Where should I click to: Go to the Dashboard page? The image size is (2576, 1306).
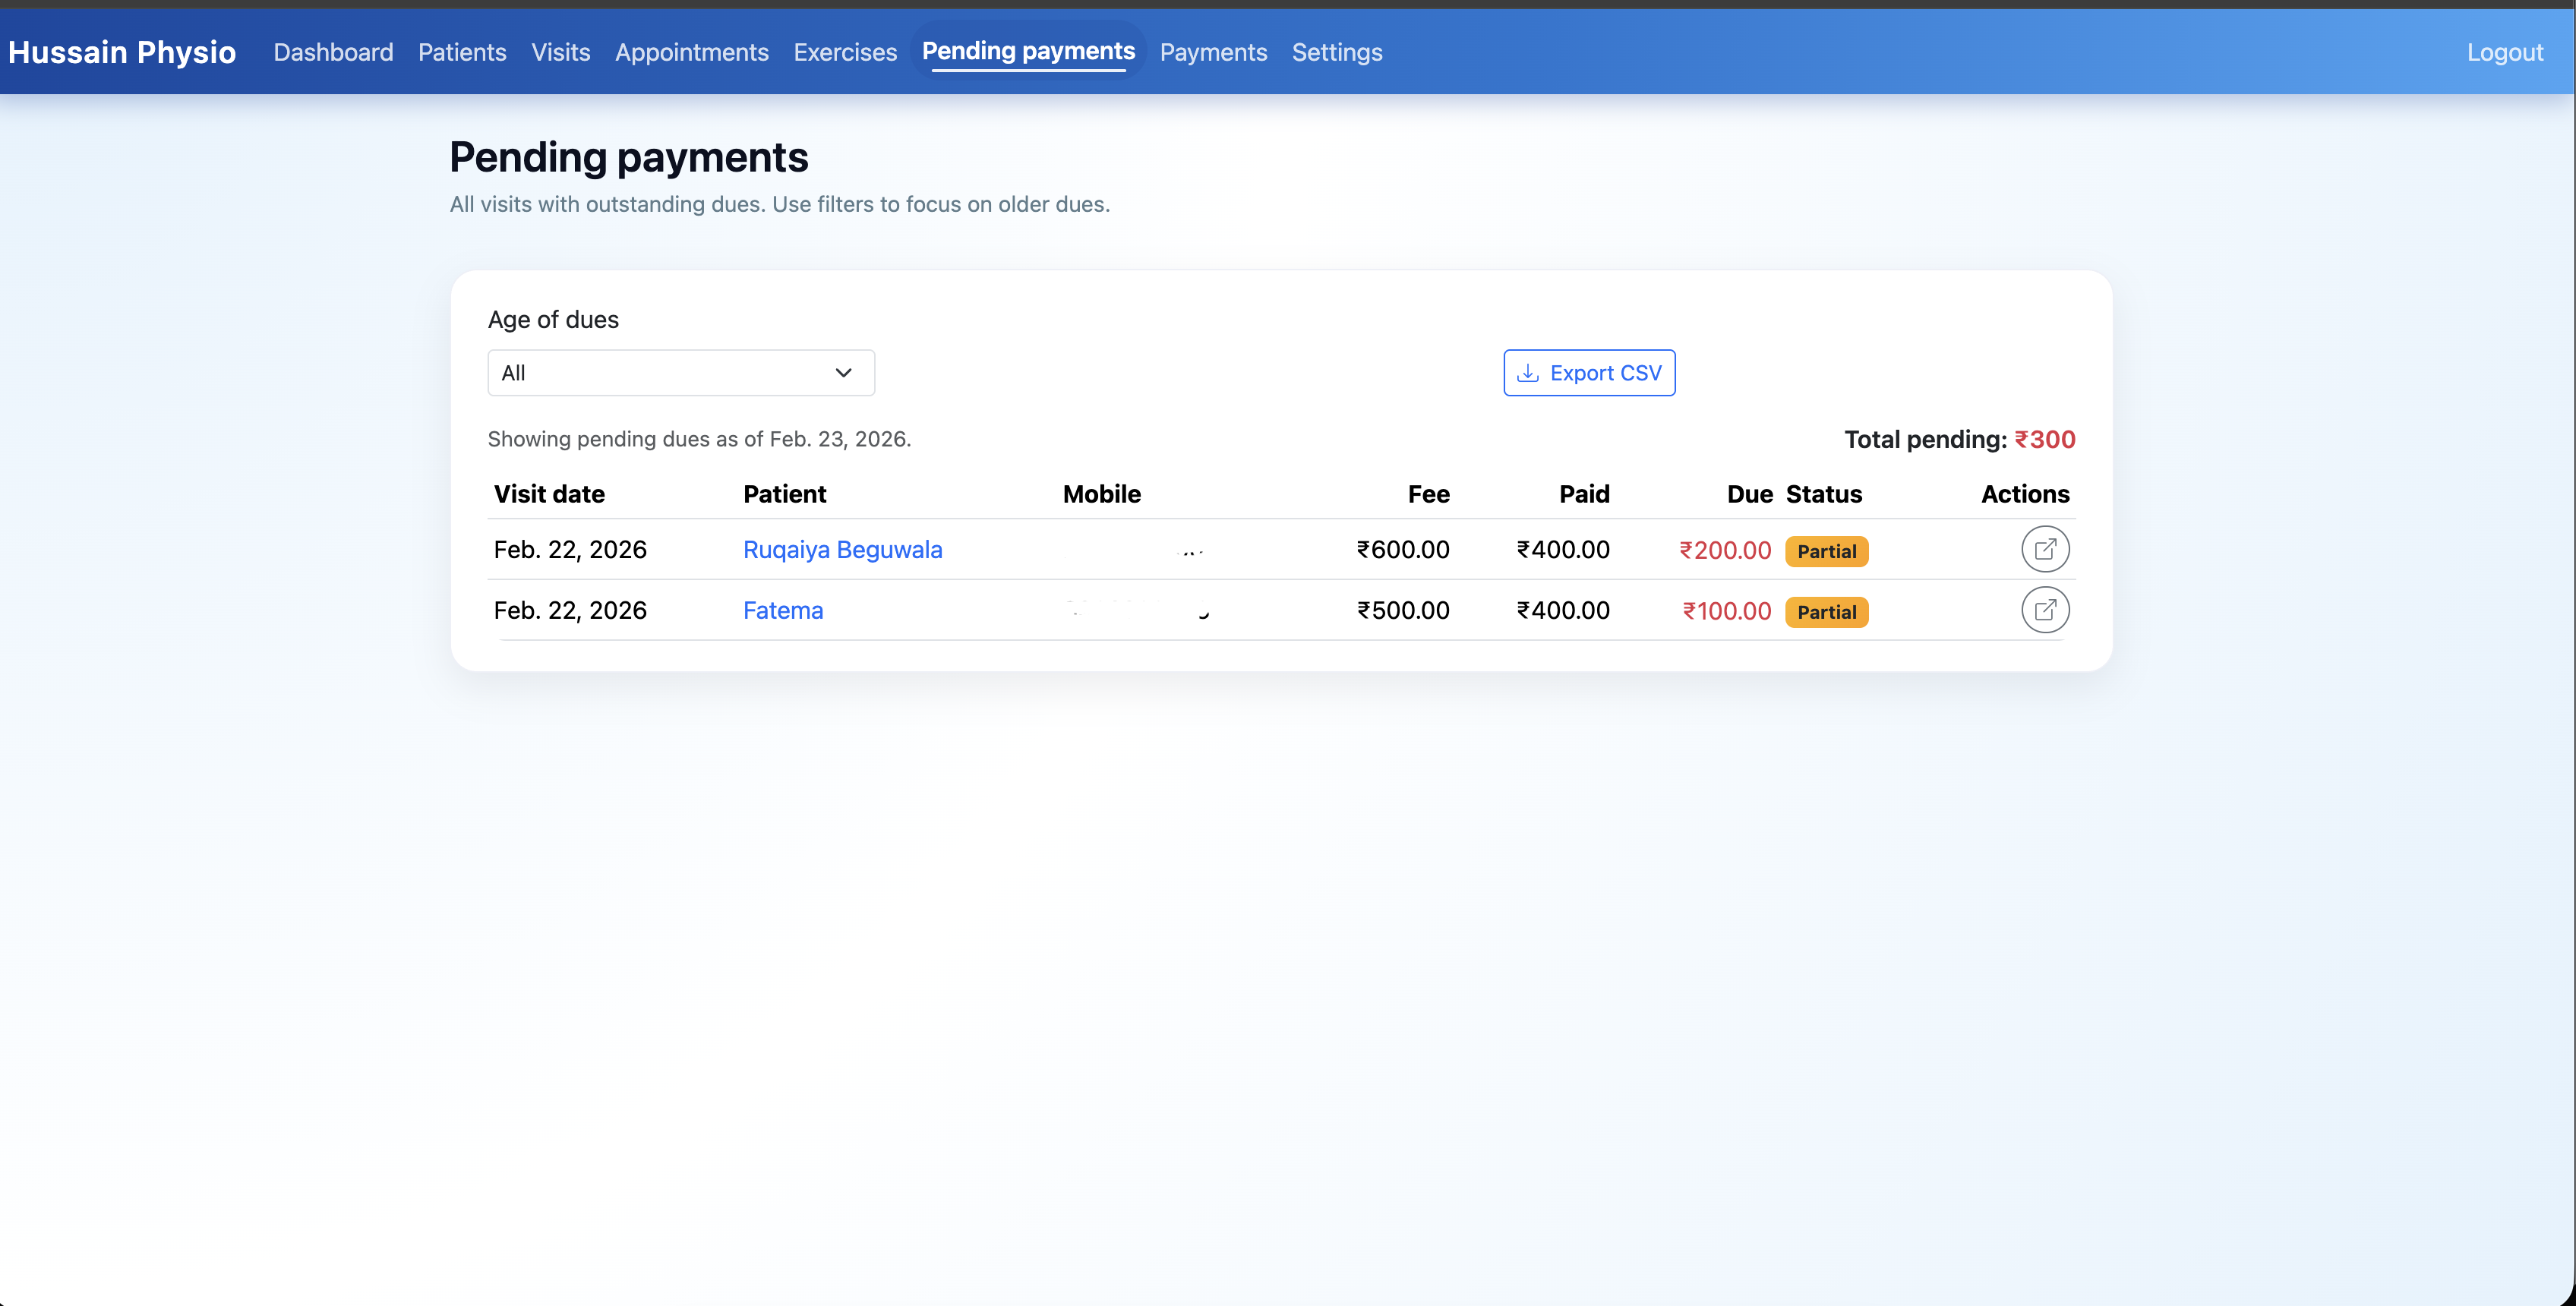click(333, 52)
